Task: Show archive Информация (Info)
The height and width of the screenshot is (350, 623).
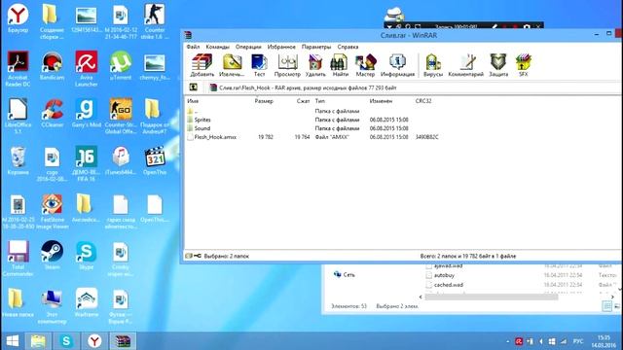Action: coord(397,65)
